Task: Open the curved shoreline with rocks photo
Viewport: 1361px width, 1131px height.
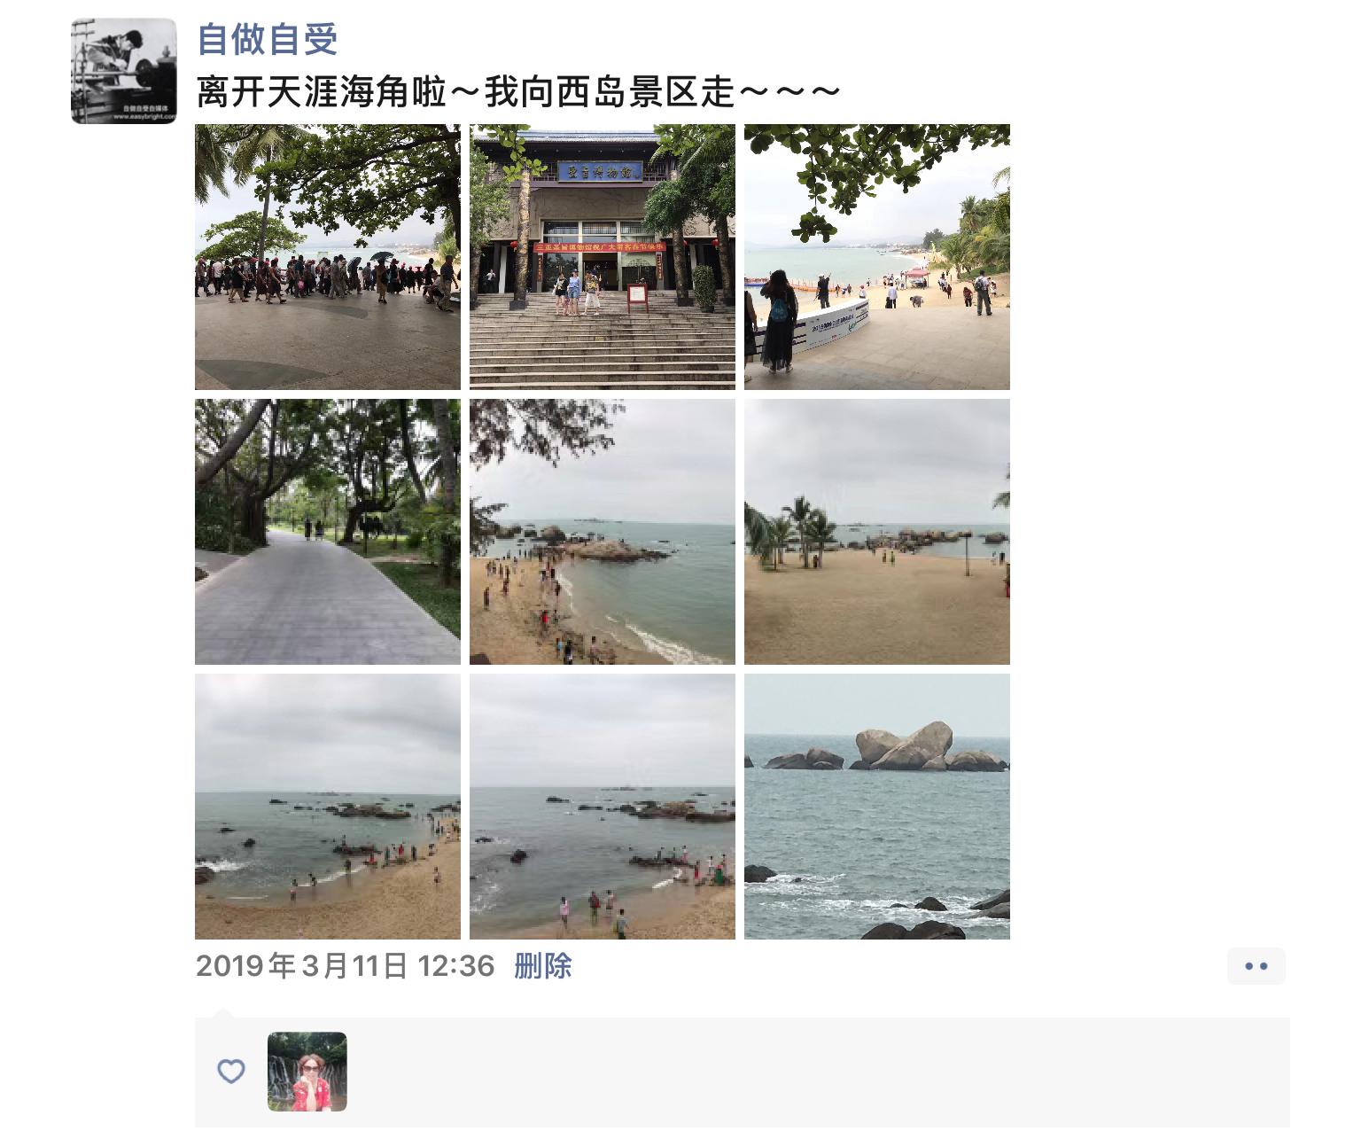Action: tap(603, 532)
